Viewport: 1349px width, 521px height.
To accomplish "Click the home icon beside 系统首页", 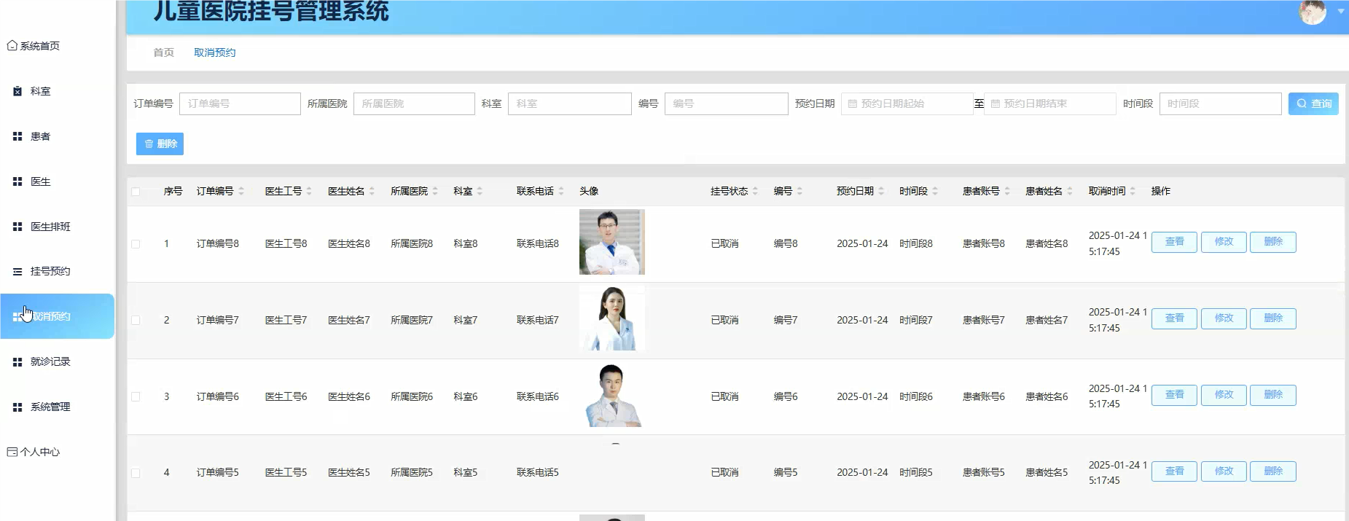I will coord(12,46).
